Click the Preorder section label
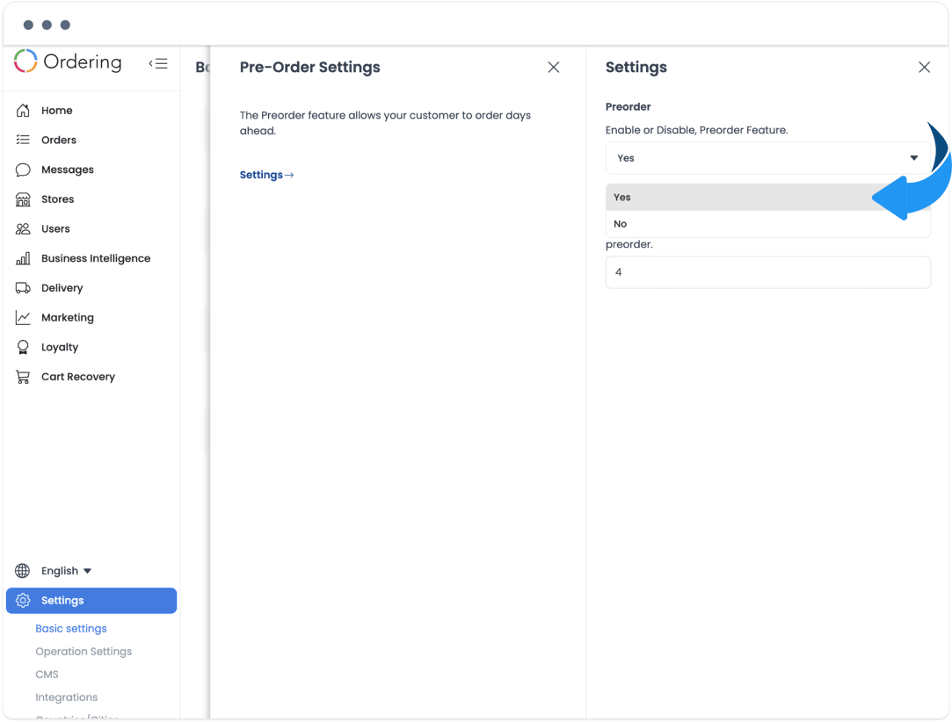This screenshot has width=952, height=722. [628, 107]
